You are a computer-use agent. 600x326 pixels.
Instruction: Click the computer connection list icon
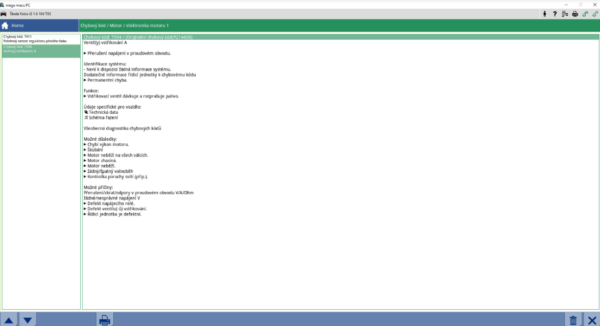tap(565, 14)
